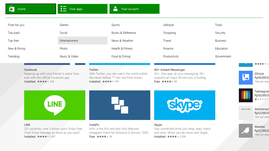Image resolution: width=269 pixels, height=151 pixels.
Task: Browse Health & Fitness category
Action: 122,49
